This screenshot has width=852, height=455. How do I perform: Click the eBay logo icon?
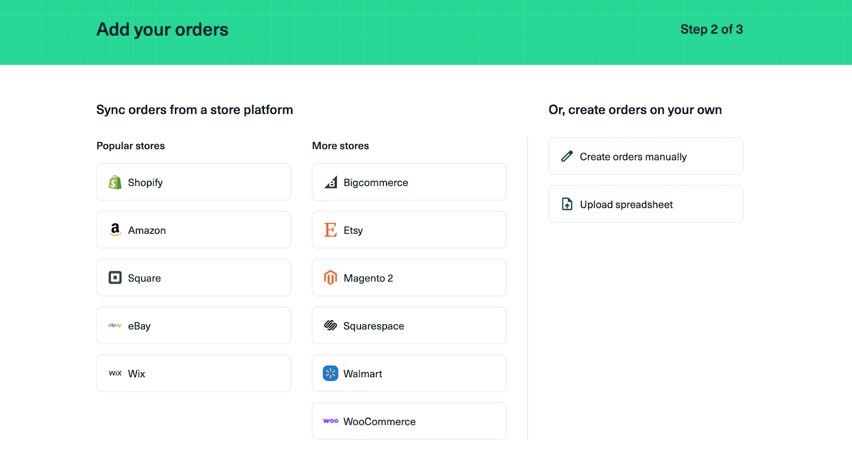(115, 325)
